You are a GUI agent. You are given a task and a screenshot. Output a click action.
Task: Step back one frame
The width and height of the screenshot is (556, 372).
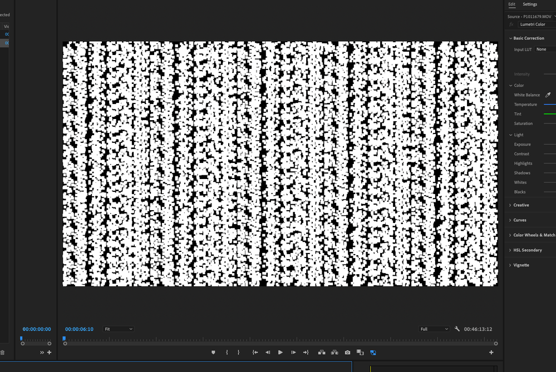tap(268, 353)
